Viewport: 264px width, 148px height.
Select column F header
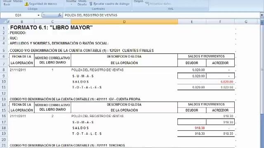pyautogui.click(x=220, y=21)
